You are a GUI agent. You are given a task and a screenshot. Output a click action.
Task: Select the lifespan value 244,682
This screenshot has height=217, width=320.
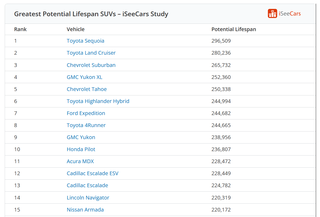pyautogui.click(x=221, y=113)
